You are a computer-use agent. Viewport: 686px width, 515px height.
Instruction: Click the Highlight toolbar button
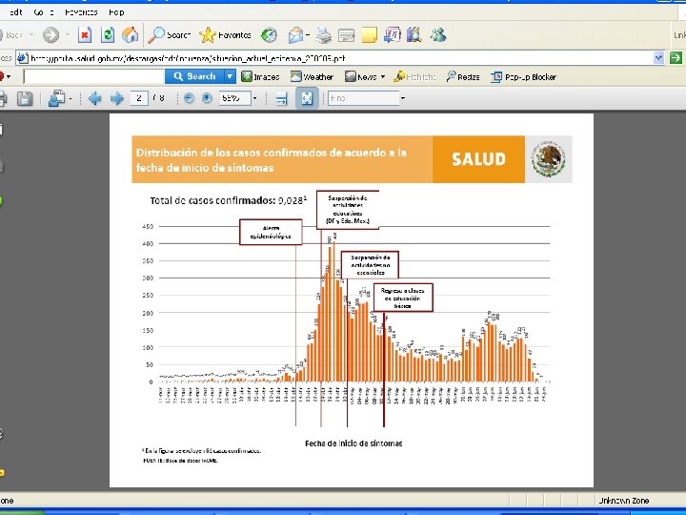[414, 77]
